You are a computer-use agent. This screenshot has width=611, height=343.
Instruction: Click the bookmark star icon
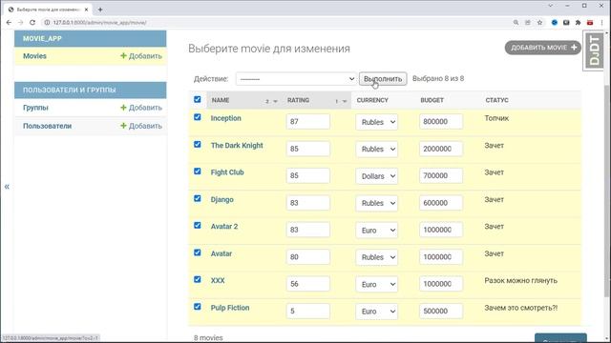coord(539,23)
